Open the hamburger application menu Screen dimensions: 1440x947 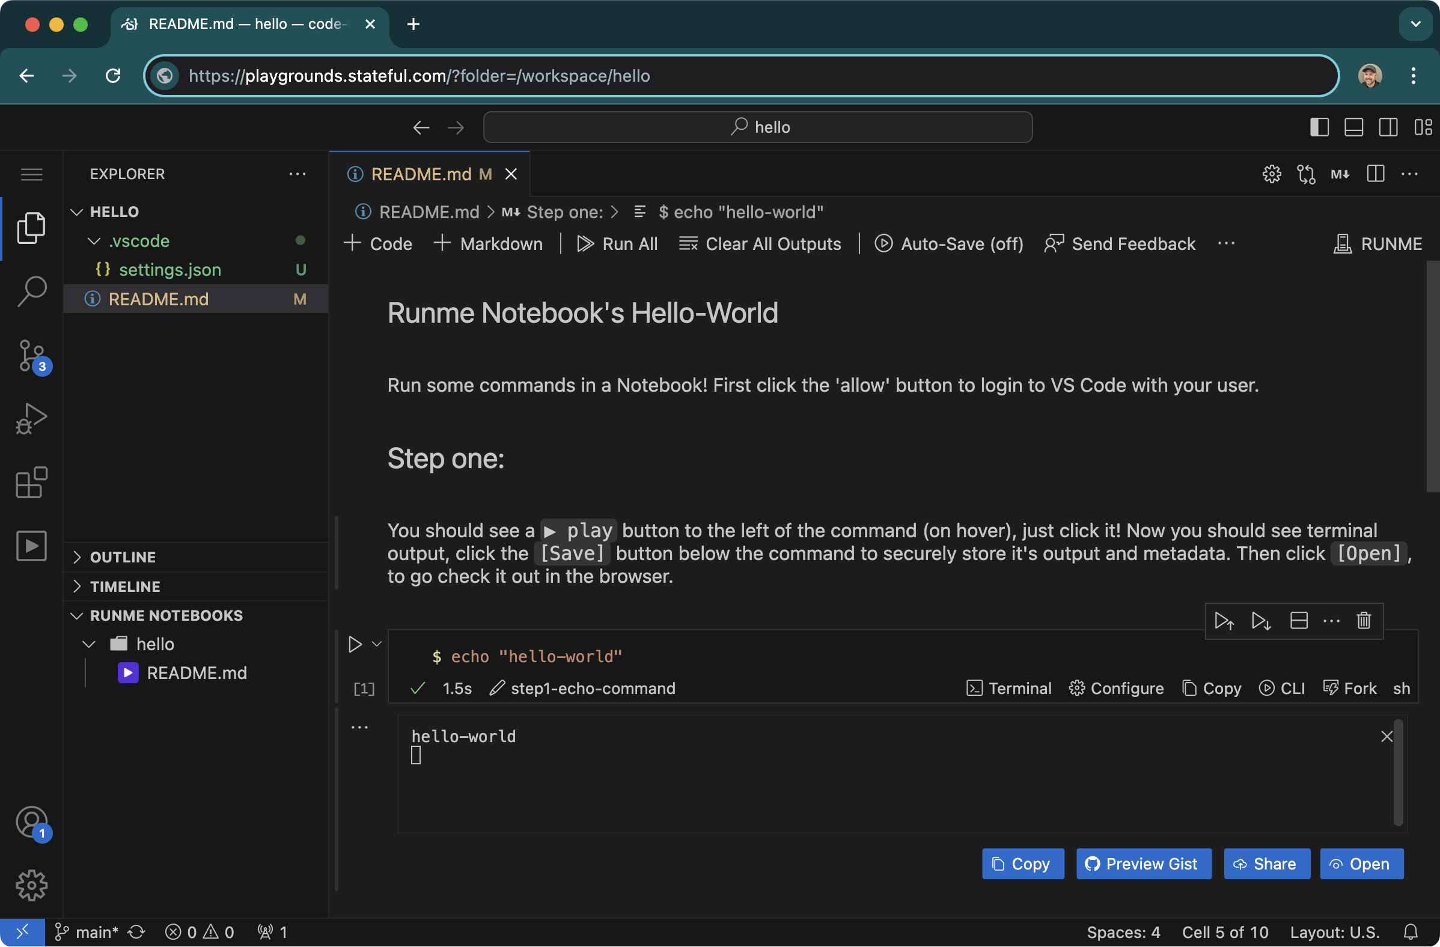[31, 174]
